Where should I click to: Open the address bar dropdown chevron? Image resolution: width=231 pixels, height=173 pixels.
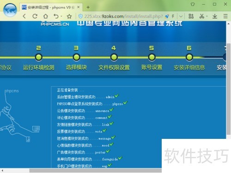coord(181,16)
